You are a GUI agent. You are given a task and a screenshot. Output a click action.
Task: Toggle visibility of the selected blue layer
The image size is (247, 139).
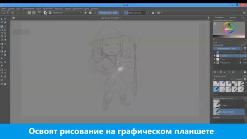click(215, 56)
